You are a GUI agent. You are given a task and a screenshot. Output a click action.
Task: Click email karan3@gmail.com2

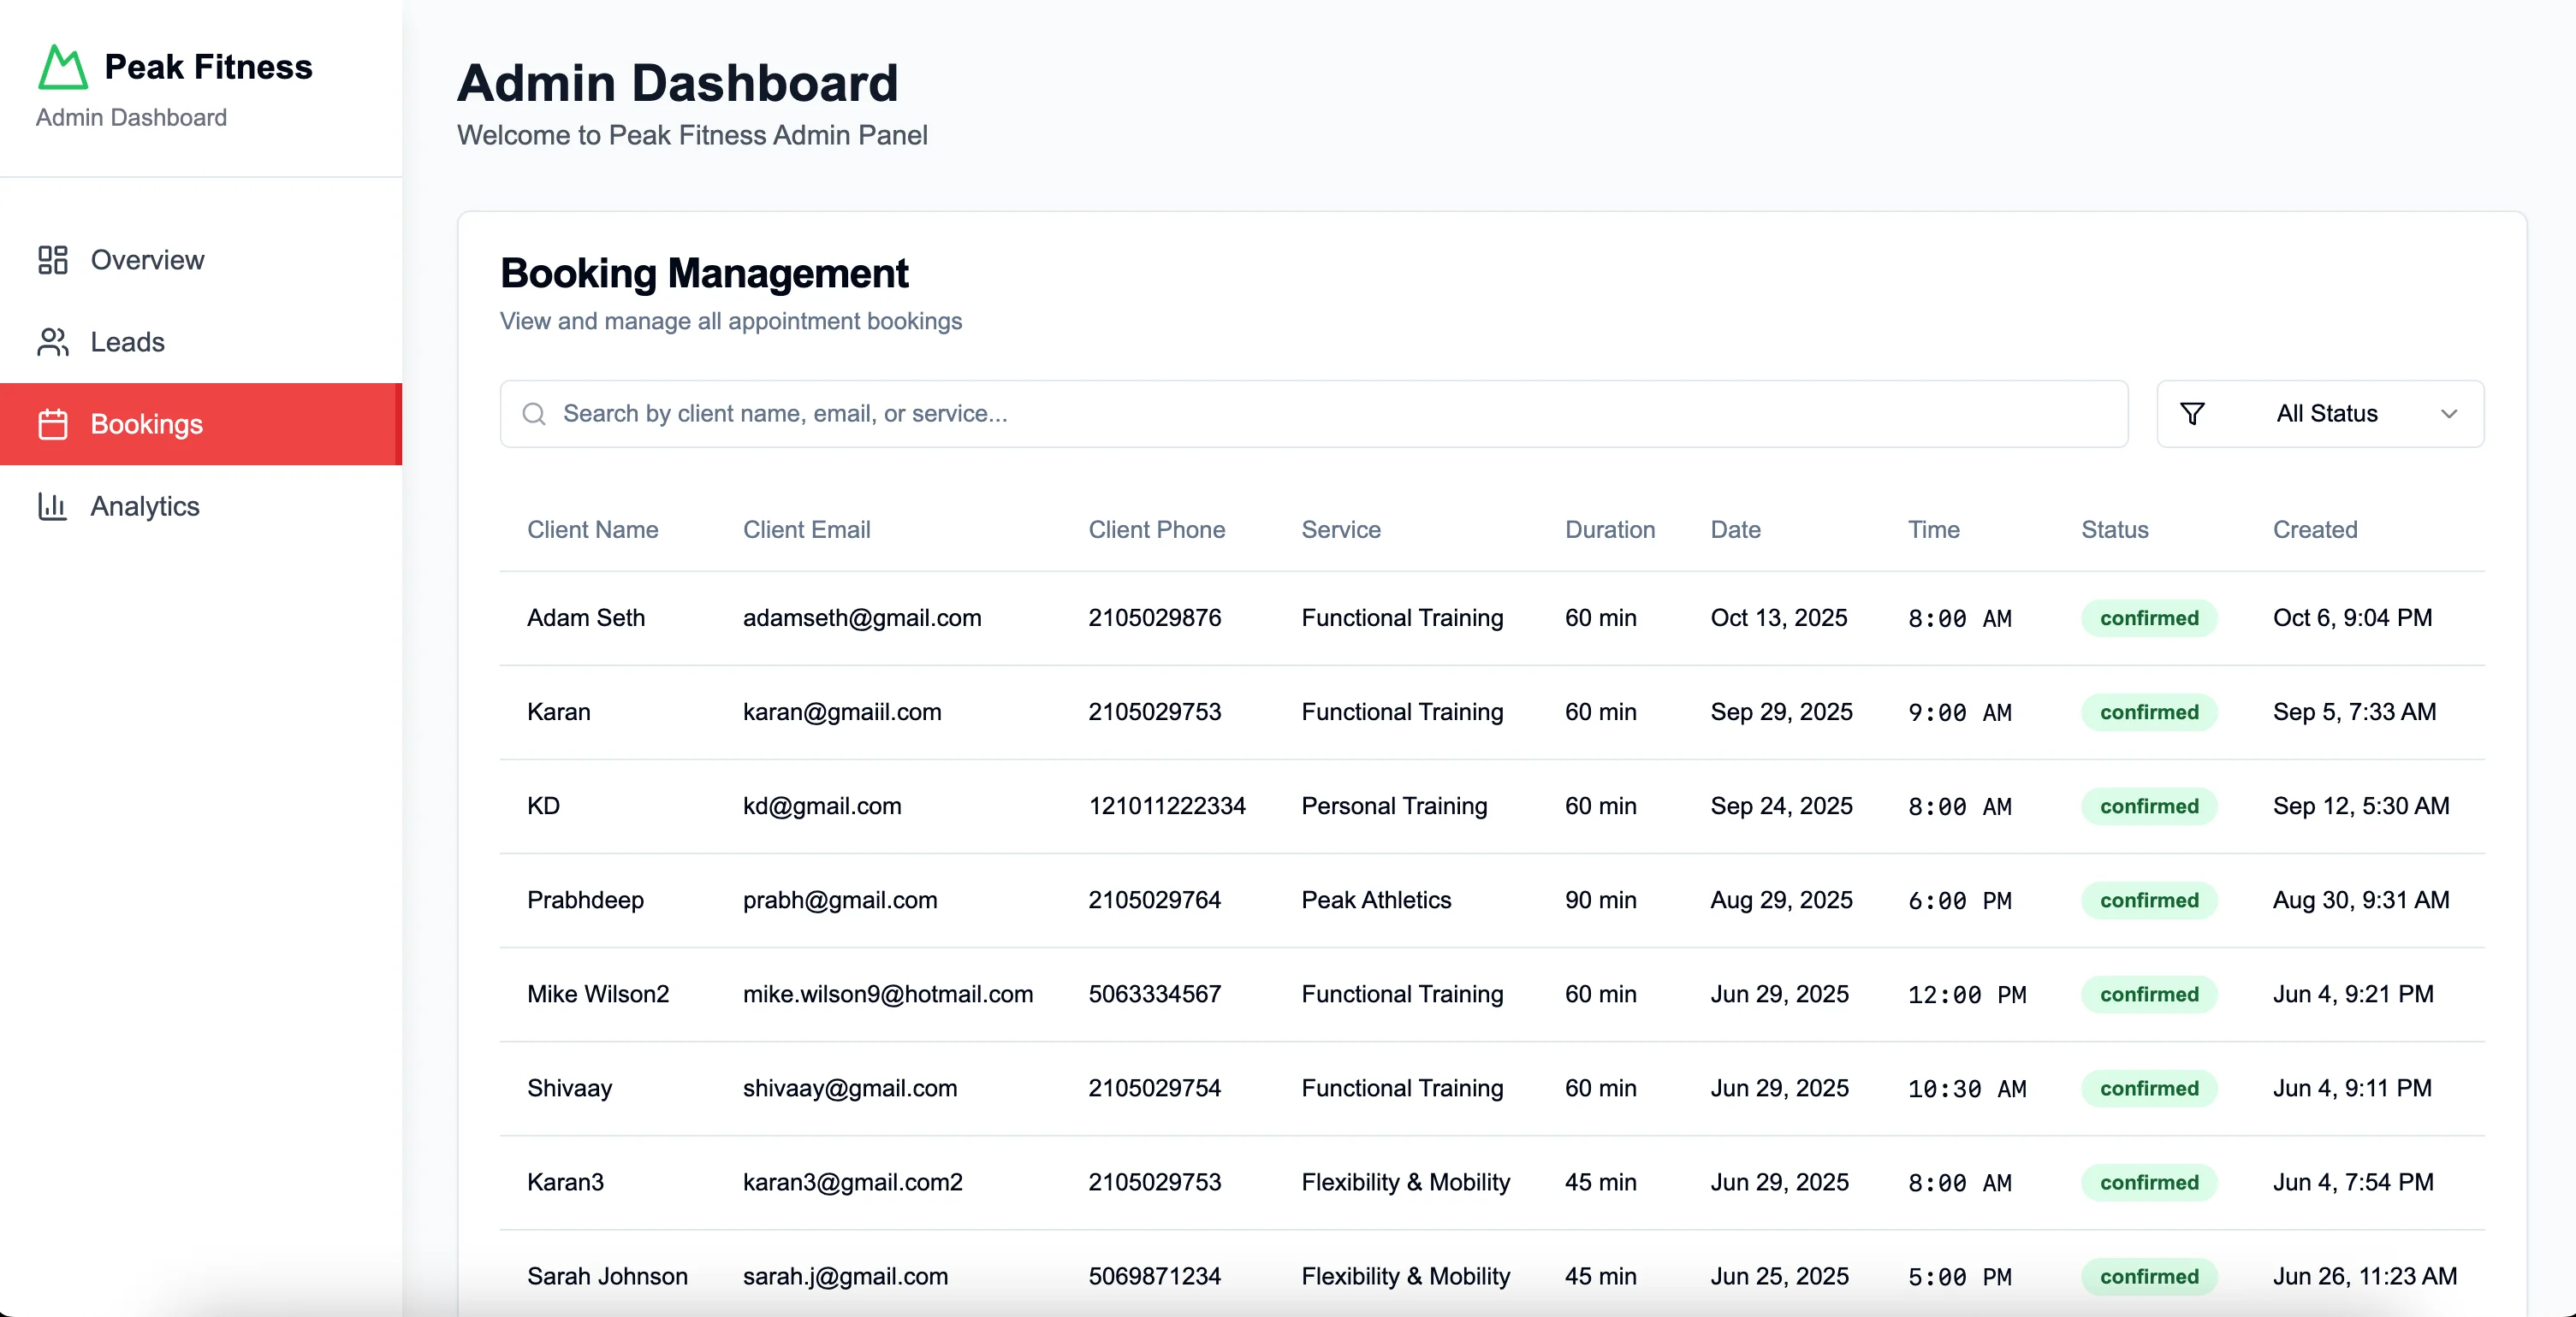pos(853,1181)
